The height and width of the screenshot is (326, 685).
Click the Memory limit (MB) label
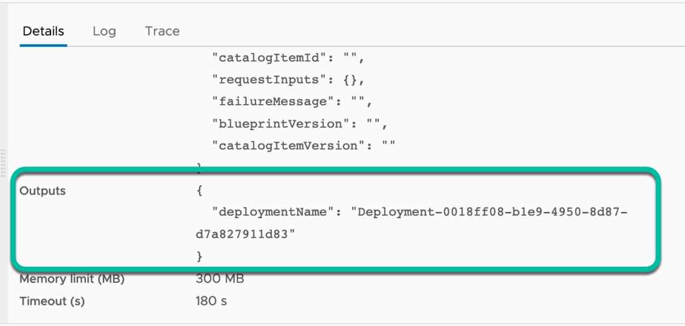pos(72,279)
